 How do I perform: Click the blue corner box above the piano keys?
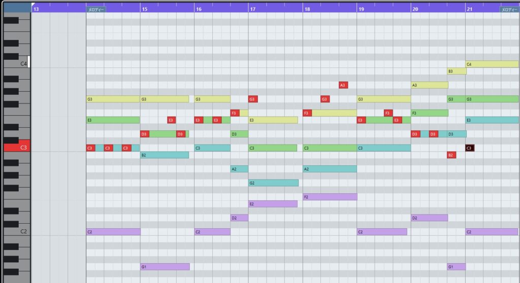click(x=17, y=8)
